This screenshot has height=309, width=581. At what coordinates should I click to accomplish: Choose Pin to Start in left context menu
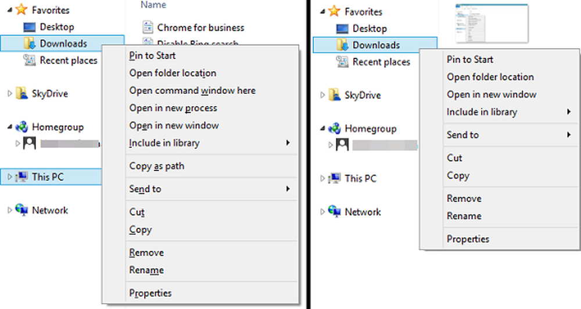point(200,56)
